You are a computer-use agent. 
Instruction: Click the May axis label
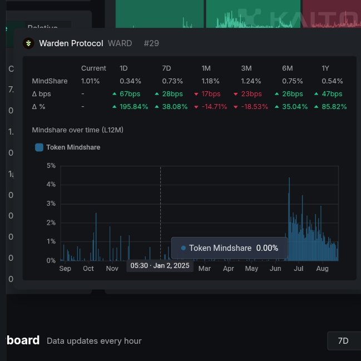(x=251, y=269)
